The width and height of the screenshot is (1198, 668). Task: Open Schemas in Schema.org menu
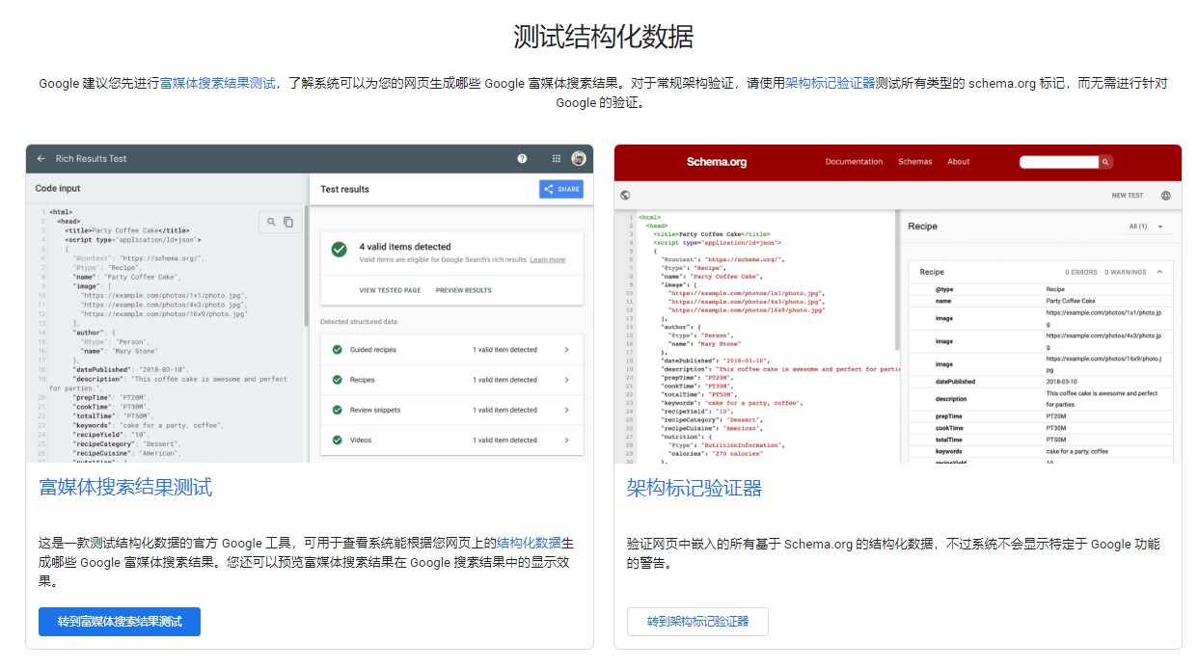click(914, 162)
